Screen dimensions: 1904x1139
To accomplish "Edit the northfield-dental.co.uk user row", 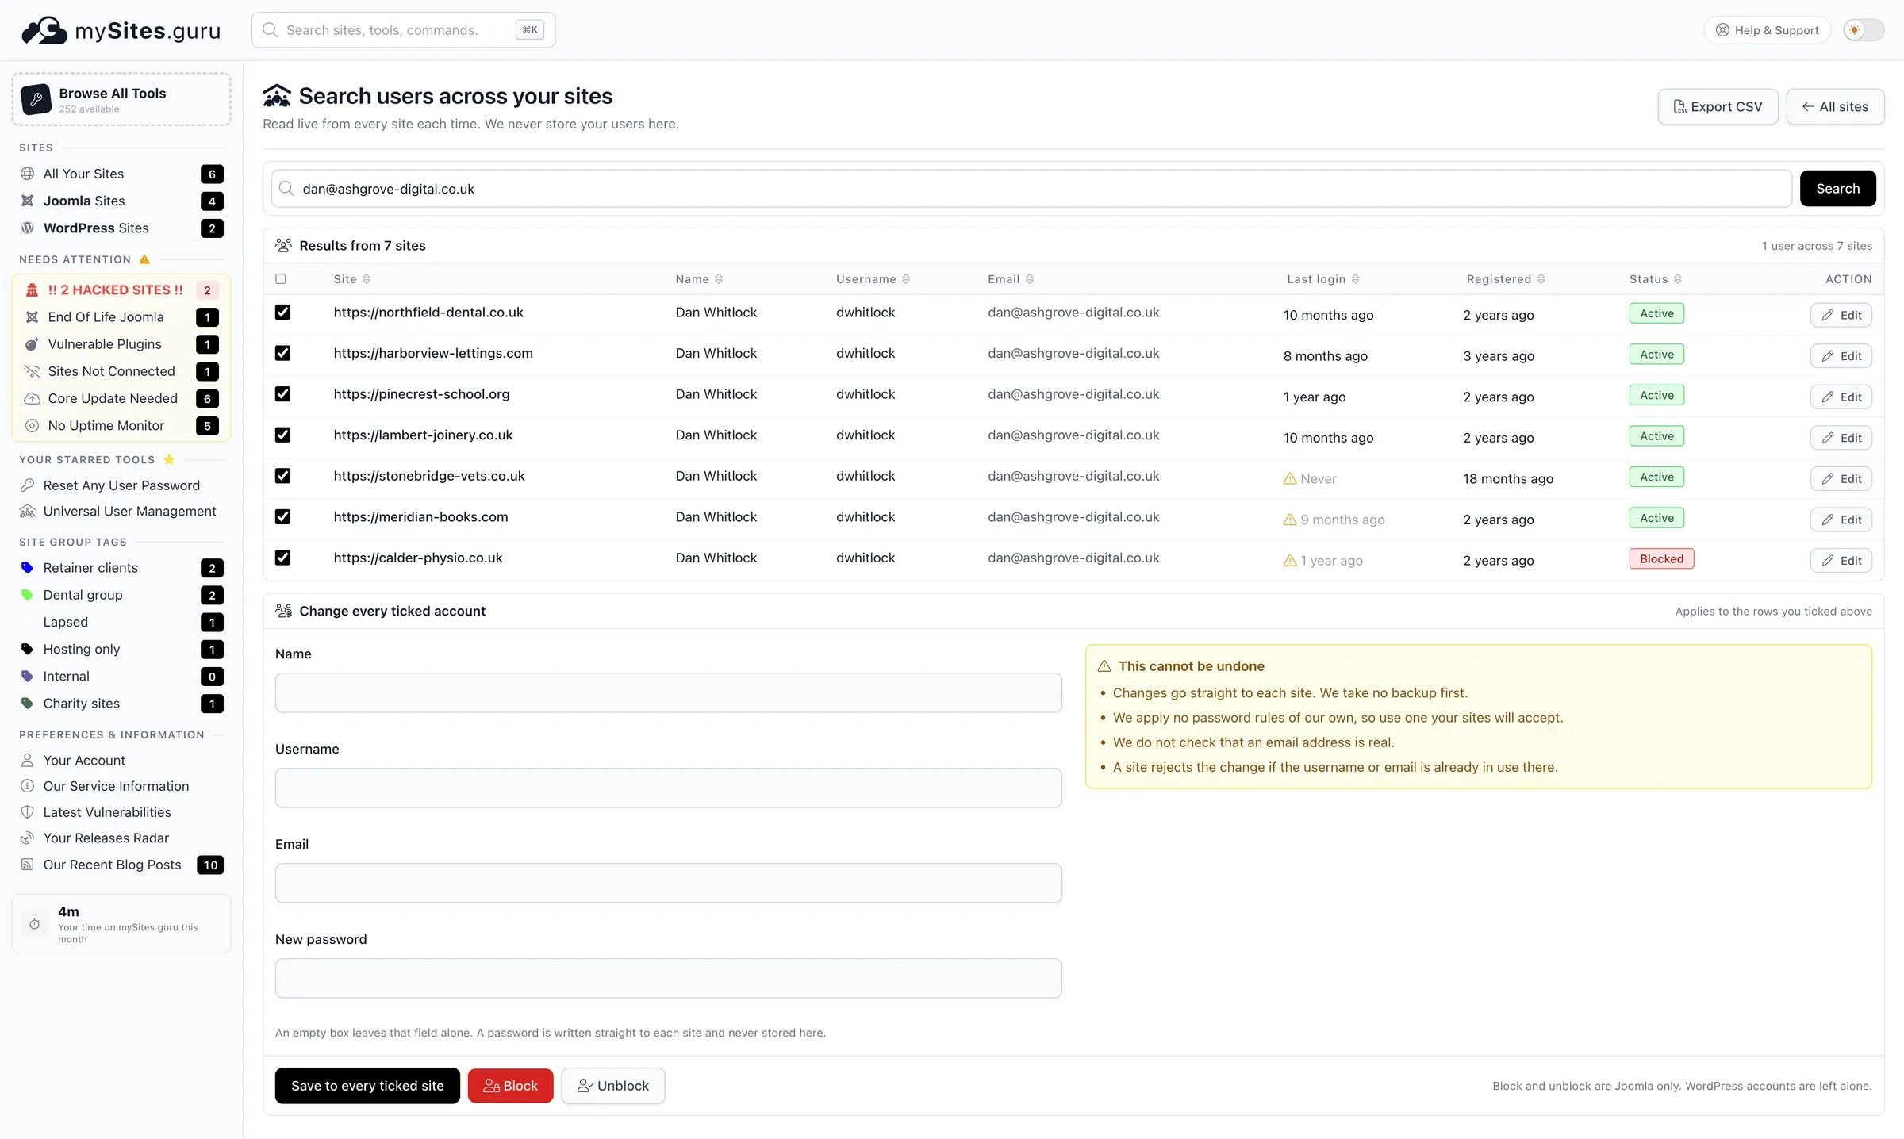I will click(1841, 315).
